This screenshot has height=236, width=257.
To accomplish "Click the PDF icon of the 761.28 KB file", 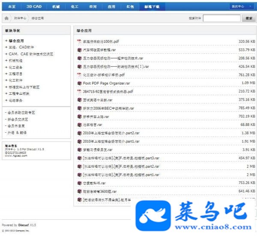I will pyautogui.click(x=79, y=75).
